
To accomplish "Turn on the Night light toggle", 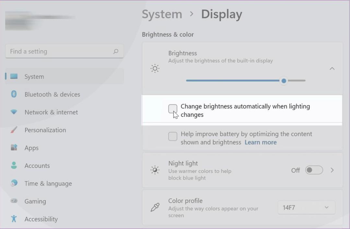I will click(314, 170).
